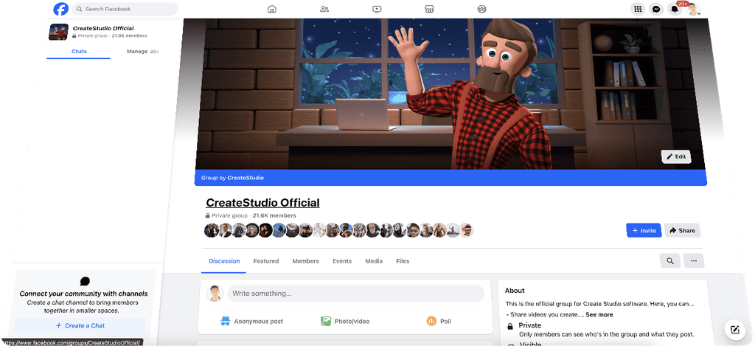The width and height of the screenshot is (755, 346).
Task: Click the Edit cover photo button
Action: click(x=675, y=156)
